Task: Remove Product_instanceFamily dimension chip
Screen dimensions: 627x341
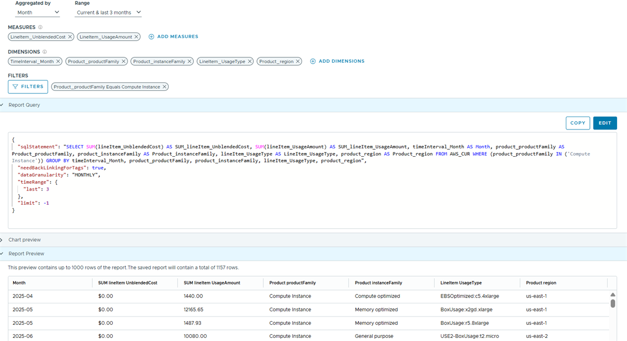Action: tap(190, 62)
